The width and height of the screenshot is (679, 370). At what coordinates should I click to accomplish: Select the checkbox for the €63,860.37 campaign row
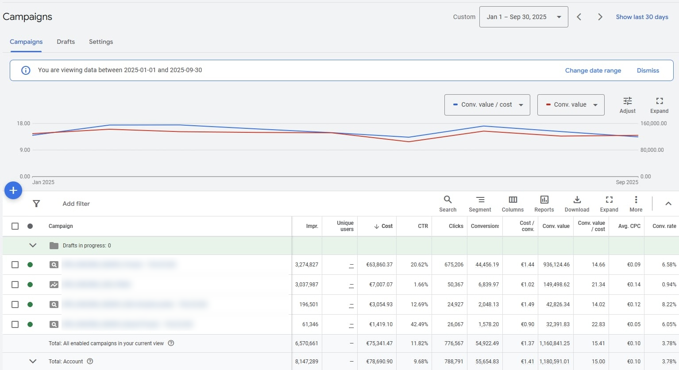coord(15,265)
